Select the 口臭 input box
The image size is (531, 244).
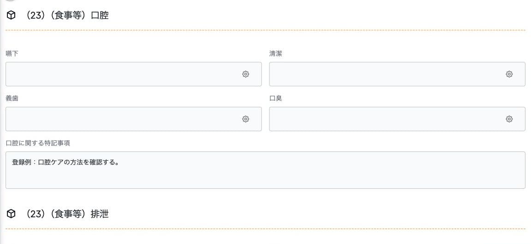point(397,119)
